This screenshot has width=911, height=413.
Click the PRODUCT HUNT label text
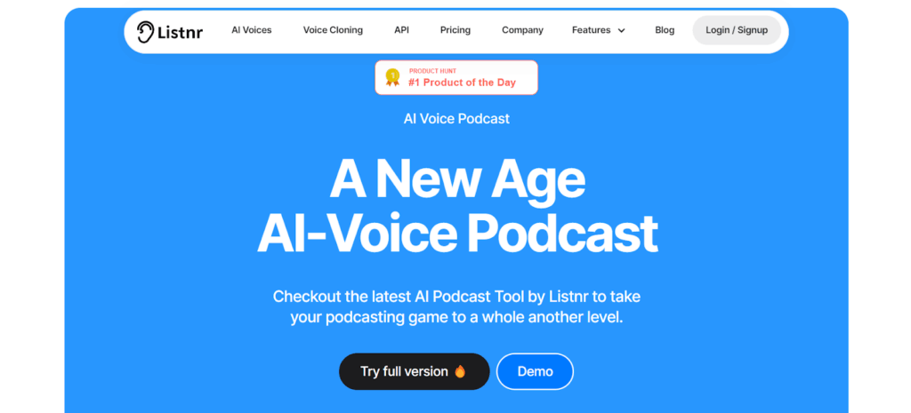[432, 71]
